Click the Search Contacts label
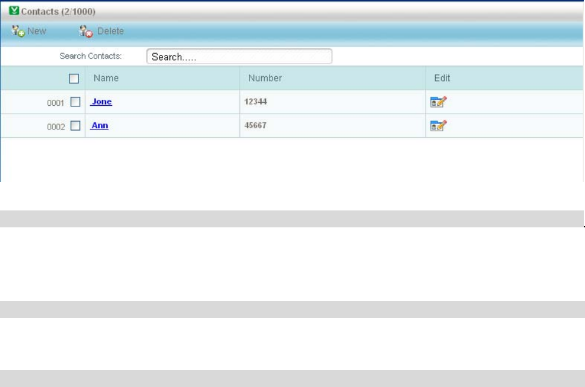Viewport: 585px width, 387px height. click(91, 56)
